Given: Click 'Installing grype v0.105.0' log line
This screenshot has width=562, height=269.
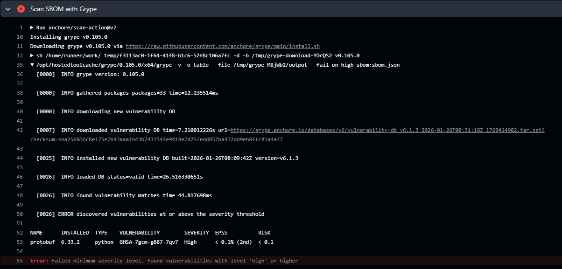Looking at the screenshot, I should 69,37.
